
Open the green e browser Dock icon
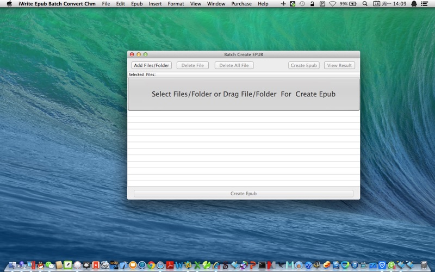[x=391, y=265]
